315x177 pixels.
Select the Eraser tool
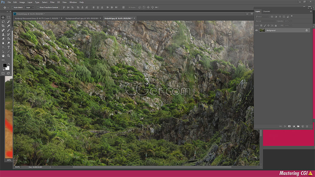3,39
